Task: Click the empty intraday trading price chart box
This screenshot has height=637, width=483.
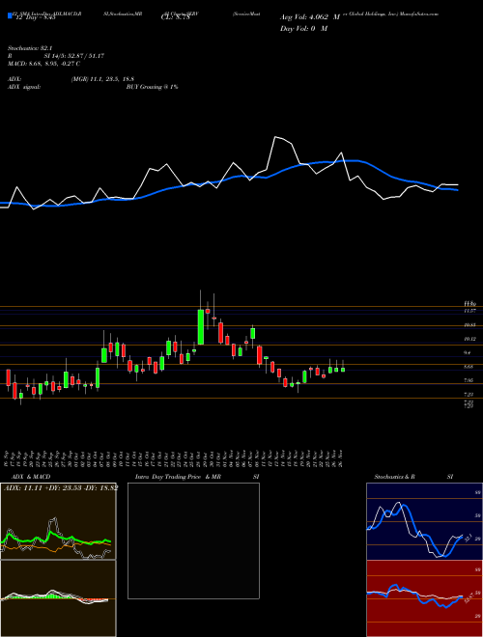Action: pyautogui.click(x=193, y=540)
